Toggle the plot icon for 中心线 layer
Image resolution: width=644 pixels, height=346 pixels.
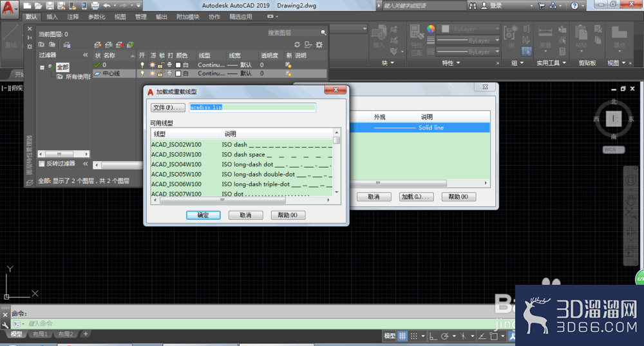(169, 73)
